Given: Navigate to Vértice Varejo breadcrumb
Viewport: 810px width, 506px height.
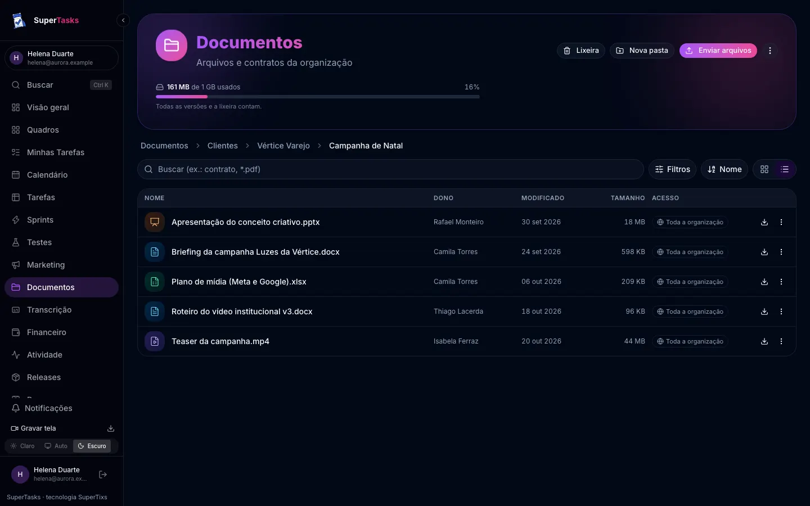Looking at the screenshot, I should coord(283,146).
